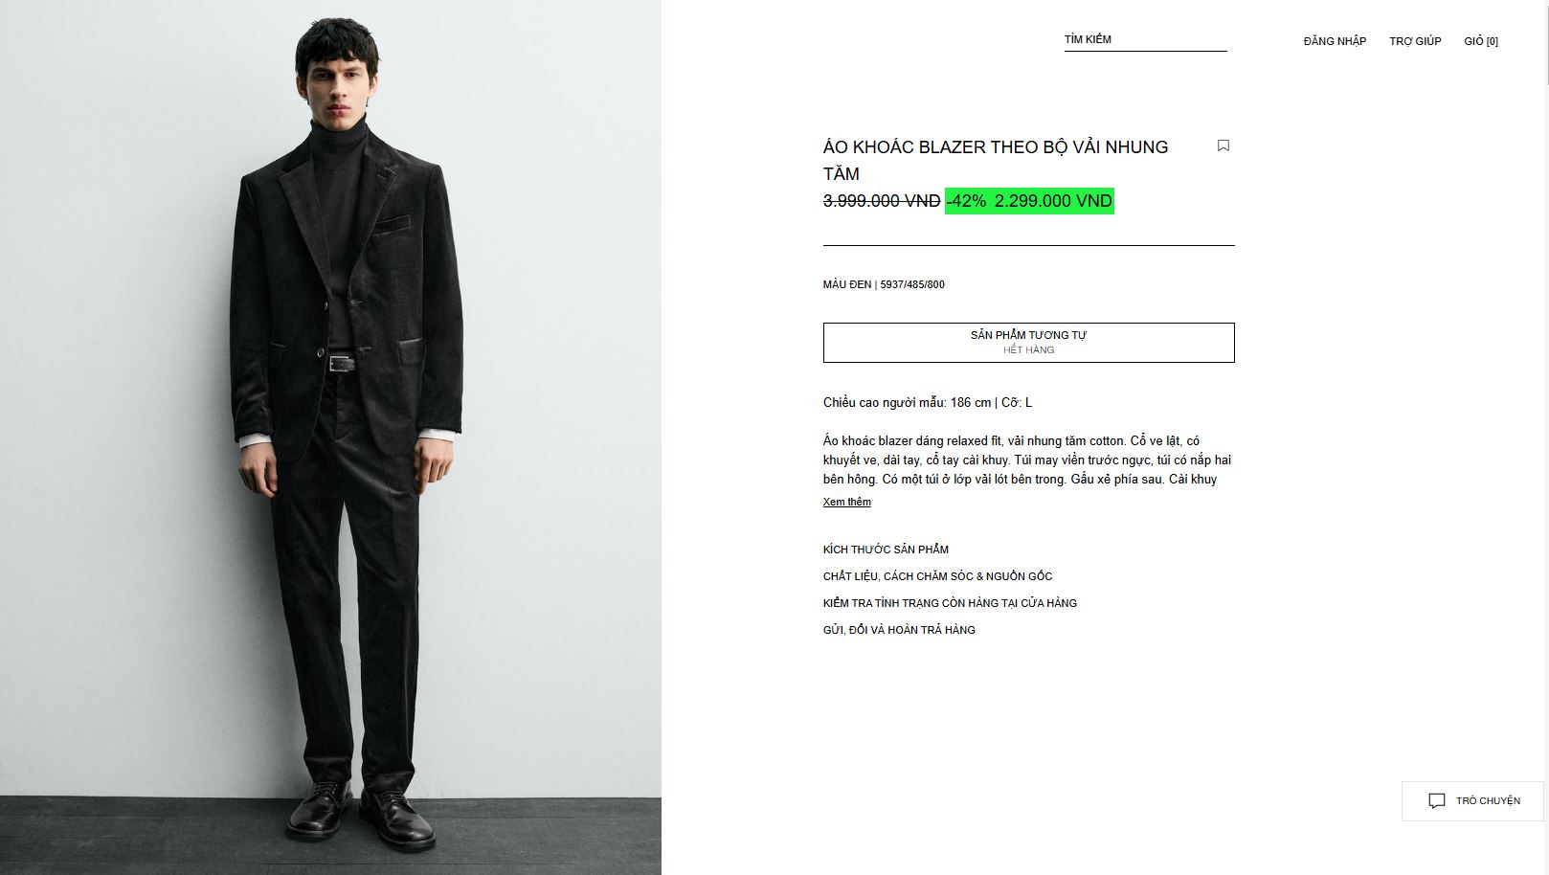Click the model height and size line
The image size is (1549, 875).
927,403
